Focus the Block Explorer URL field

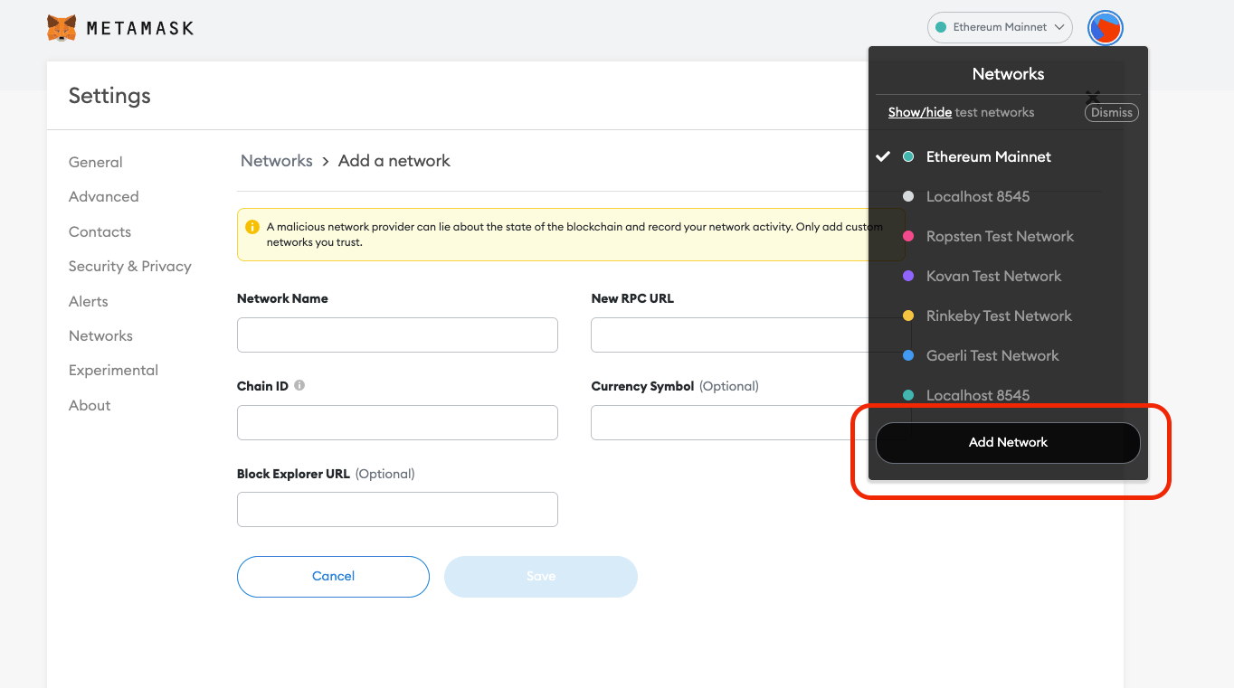click(397, 509)
